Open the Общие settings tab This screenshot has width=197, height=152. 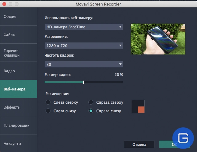(18, 16)
